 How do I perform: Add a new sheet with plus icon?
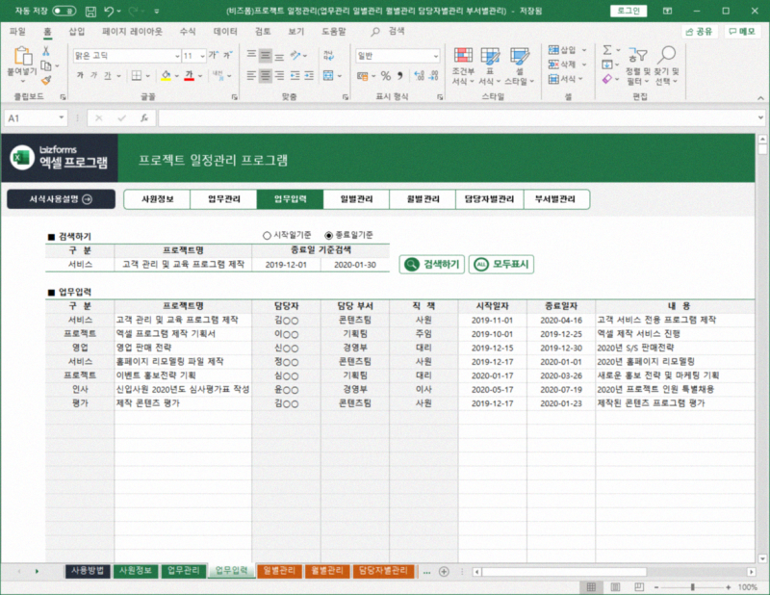coord(444,572)
